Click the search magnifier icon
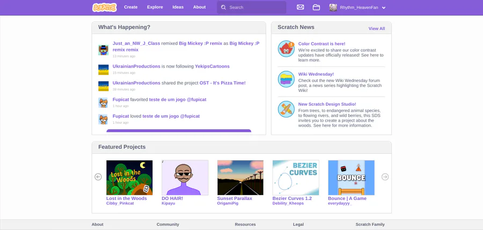 (223, 8)
